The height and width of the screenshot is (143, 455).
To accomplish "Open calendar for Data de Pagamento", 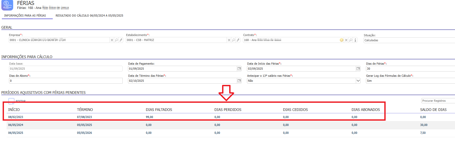I will click(239, 69).
